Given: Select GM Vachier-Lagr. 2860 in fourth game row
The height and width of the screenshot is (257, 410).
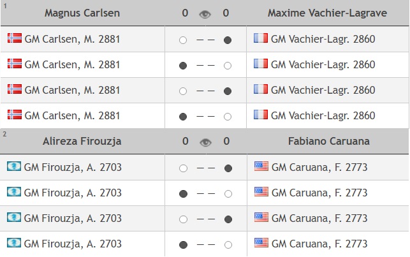Looking at the screenshot, I should click(323, 115).
